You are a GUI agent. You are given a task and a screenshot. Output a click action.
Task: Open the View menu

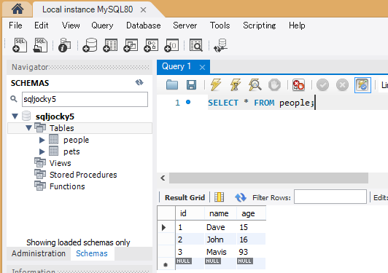coord(71,25)
